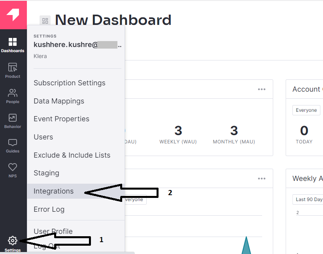Click the Pendo logo in the sidebar
Viewport: 323px width, 254px height.
[x=13, y=15]
